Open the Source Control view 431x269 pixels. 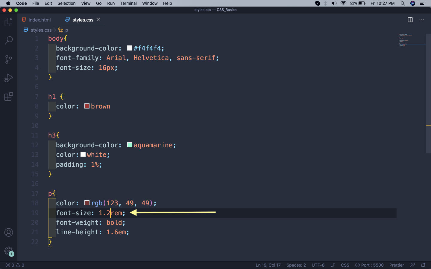[x=9, y=59]
